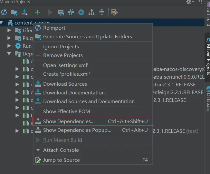The width and height of the screenshot is (210, 174).
Task: Hide the Maven Projects panel with arrow icon
Action: [x=200, y=2]
